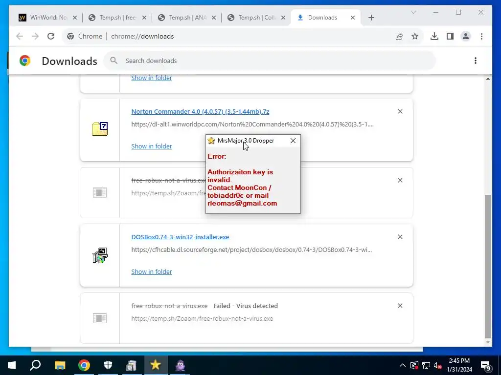The height and width of the screenshot is (375, 501).
Task: Close the Temp.sh Coll tab
Action: [283, 18]
